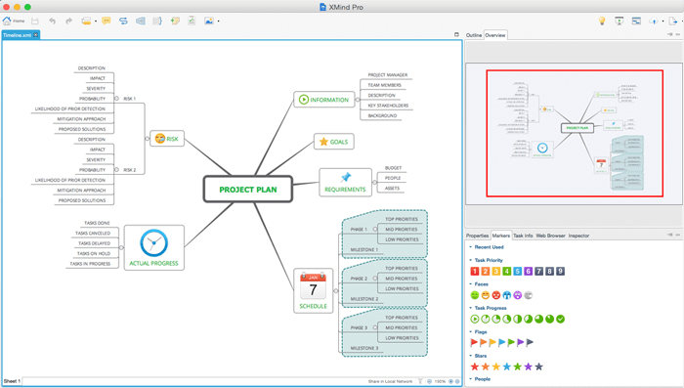Add a boundary using toolbar icon

click(x=141, y=21)
